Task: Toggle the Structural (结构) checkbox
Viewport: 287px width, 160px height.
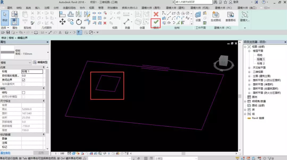Action: point(24,92)
